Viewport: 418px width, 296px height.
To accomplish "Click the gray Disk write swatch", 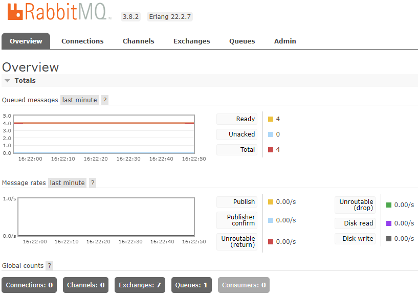I will [389, 239].
